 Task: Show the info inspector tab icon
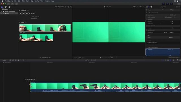[x=151, y=7]
